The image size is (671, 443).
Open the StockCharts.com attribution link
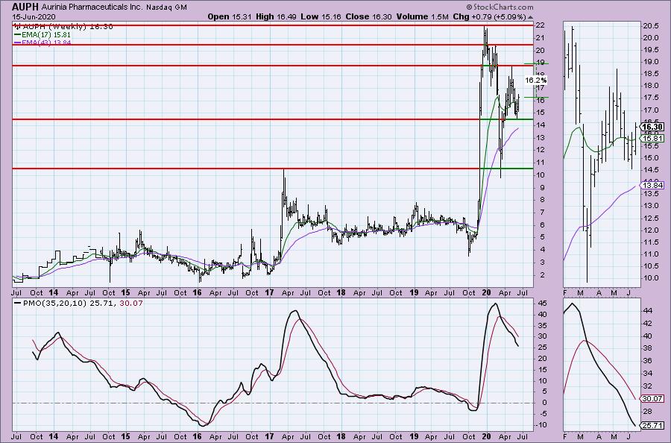(x=500, y=7)
